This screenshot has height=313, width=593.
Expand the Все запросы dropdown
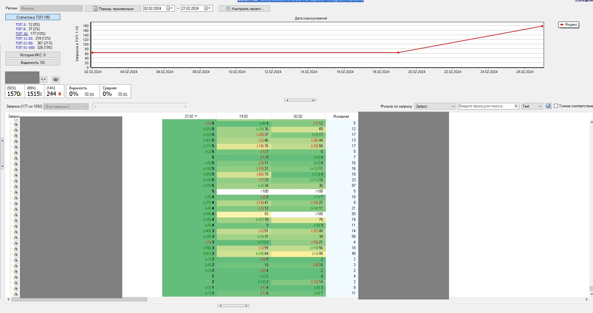click(x=66, y=107)
